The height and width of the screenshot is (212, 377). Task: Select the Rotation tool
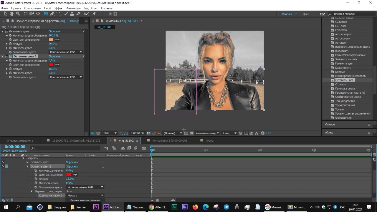click(x=26, y=14)
